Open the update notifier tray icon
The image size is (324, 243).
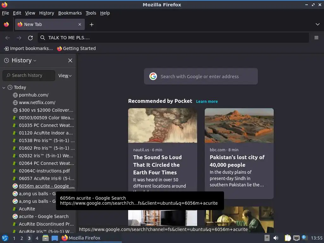304,238
